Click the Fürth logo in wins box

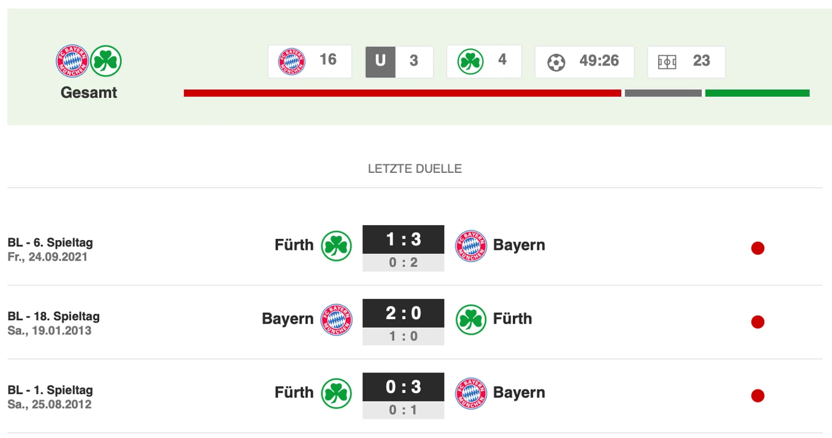tap(470, 61)
